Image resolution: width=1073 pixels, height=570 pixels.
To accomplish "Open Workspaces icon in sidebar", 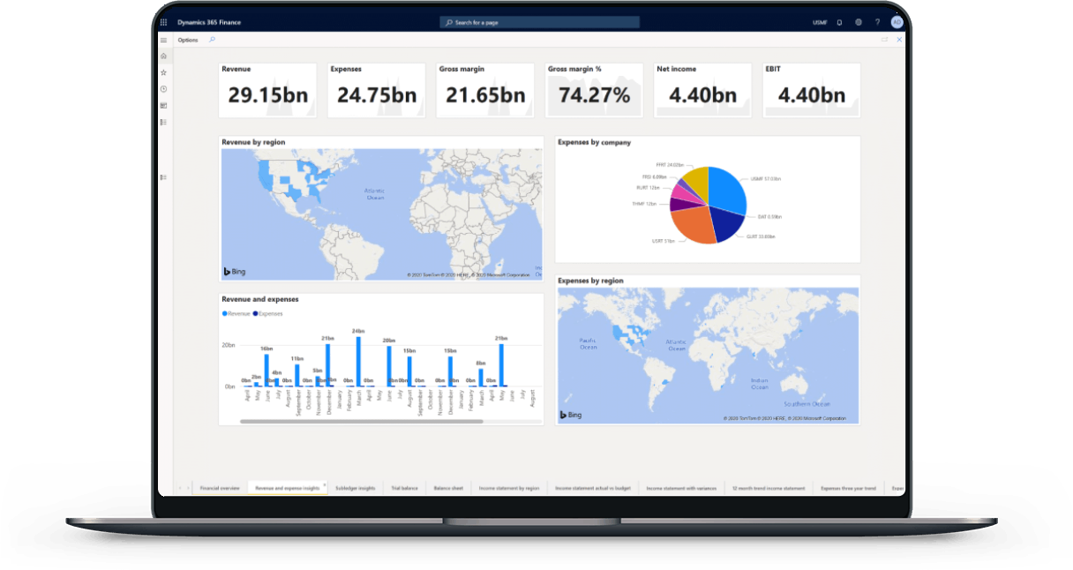I will (163, 106).
